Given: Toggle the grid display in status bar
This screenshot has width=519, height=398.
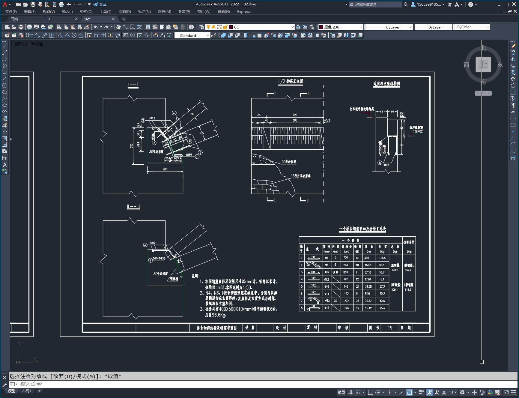Looking at the screenshot, I should pos(350,392).
